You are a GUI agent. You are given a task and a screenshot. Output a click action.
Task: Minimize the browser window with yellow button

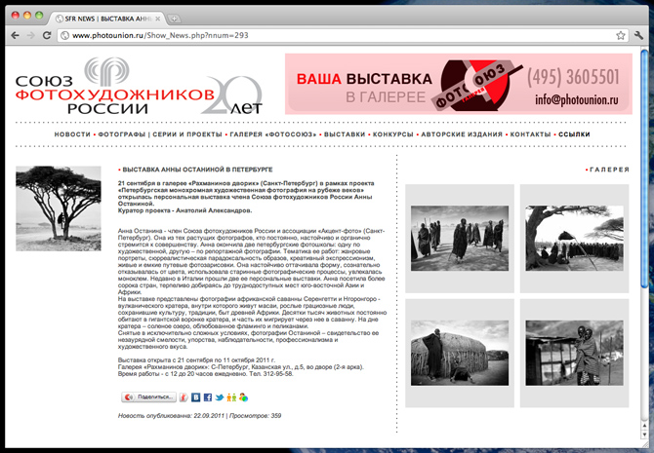27,16
